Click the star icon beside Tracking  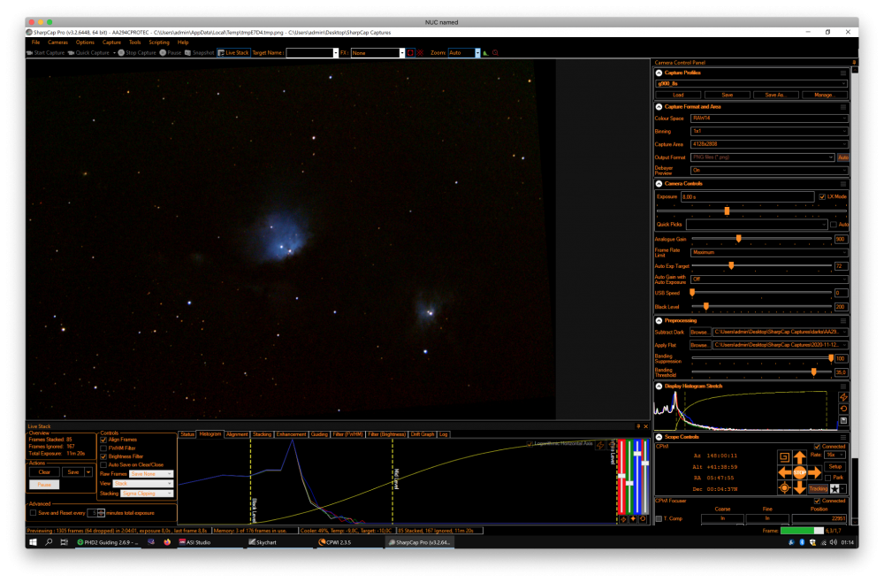[x=834, y=488]
